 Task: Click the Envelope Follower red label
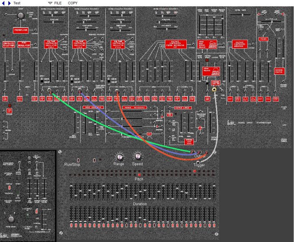click(x=9, y=44)
